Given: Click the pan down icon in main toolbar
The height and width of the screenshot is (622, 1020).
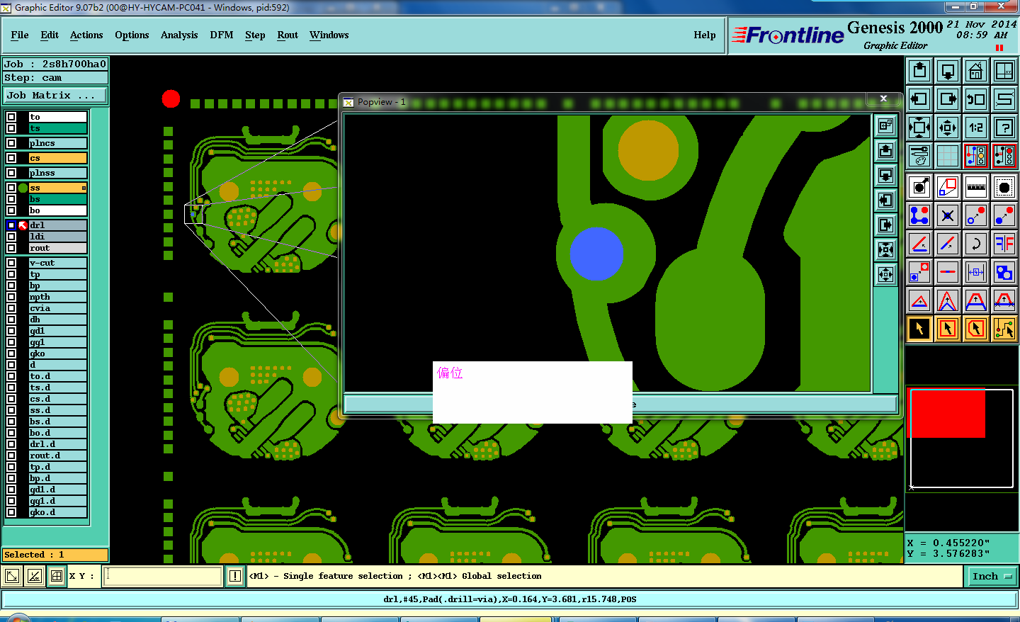Looking at the screenshot, I should tap(948, 71).
